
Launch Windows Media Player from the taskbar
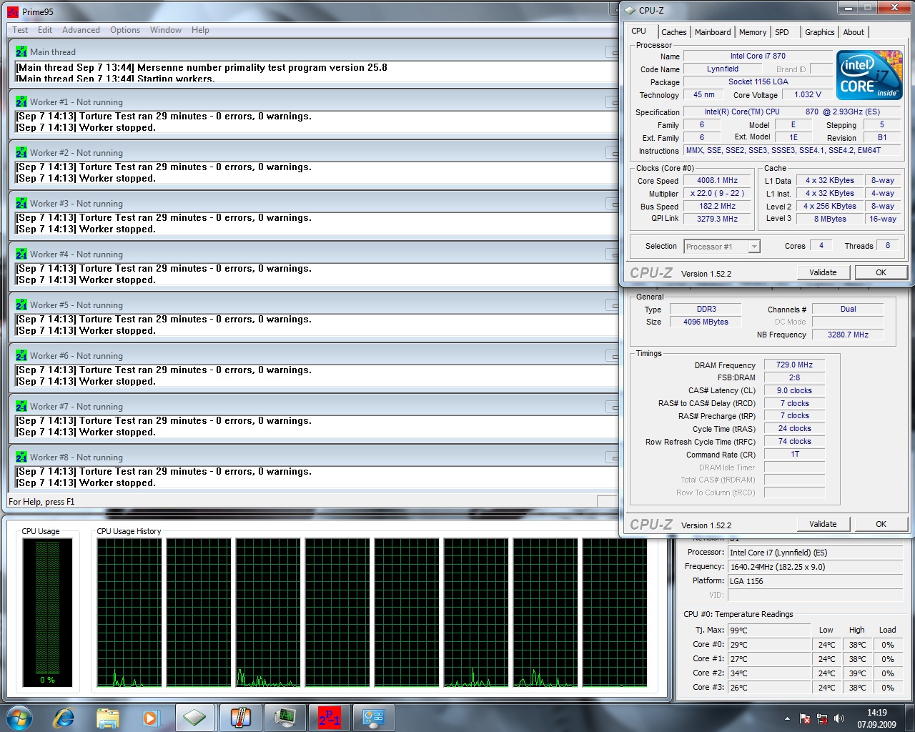[x=151, y=717]
